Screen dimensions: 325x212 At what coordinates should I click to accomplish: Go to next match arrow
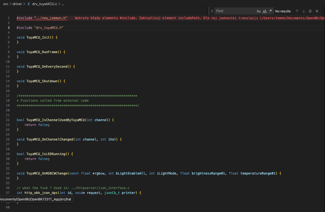pos(304,11)
